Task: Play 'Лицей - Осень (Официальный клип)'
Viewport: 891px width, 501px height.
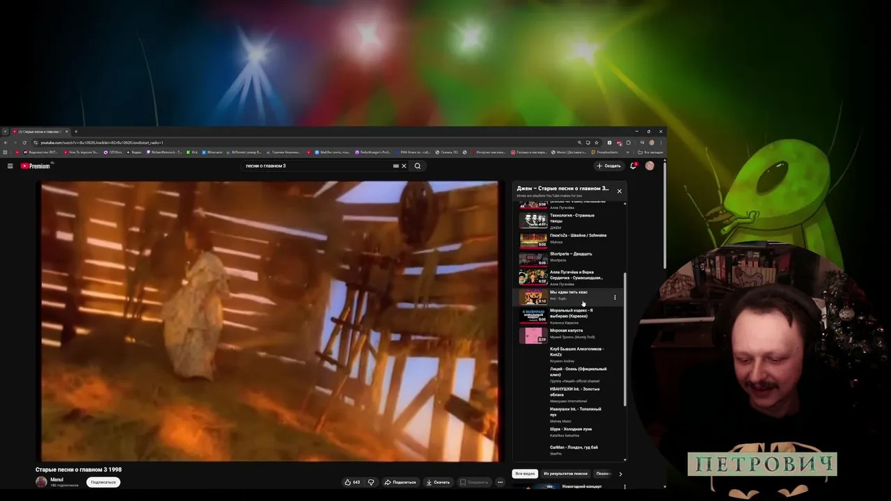Action: 571,374
